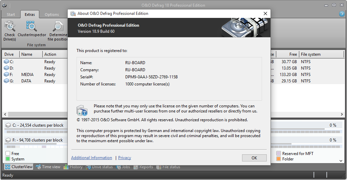
Task: Click drive list scrollbar left arrow
Action: [x=5, y=114]
